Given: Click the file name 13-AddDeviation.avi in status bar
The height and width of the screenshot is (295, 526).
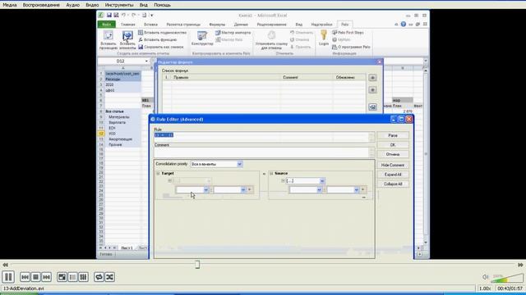Looking at the screenshot, I should click(x=24, y=288).
